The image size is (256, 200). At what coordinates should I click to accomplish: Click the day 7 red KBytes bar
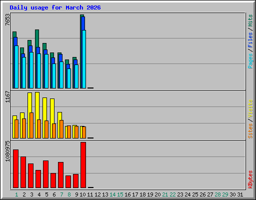(x=61, y=175)
